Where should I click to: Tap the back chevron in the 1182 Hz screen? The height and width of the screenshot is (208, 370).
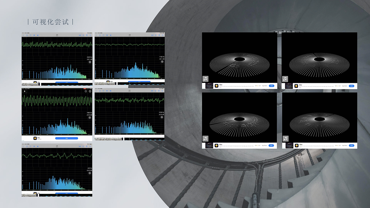point(96,35)
